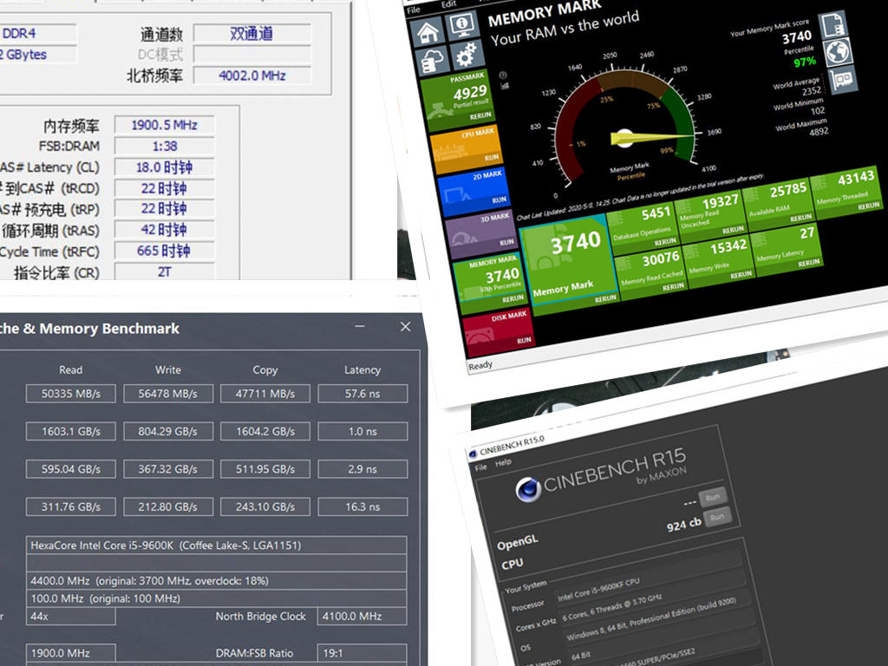
Task: Click the North Bridge Clock 4100.0 MHz value
Action: click(362, 617)
